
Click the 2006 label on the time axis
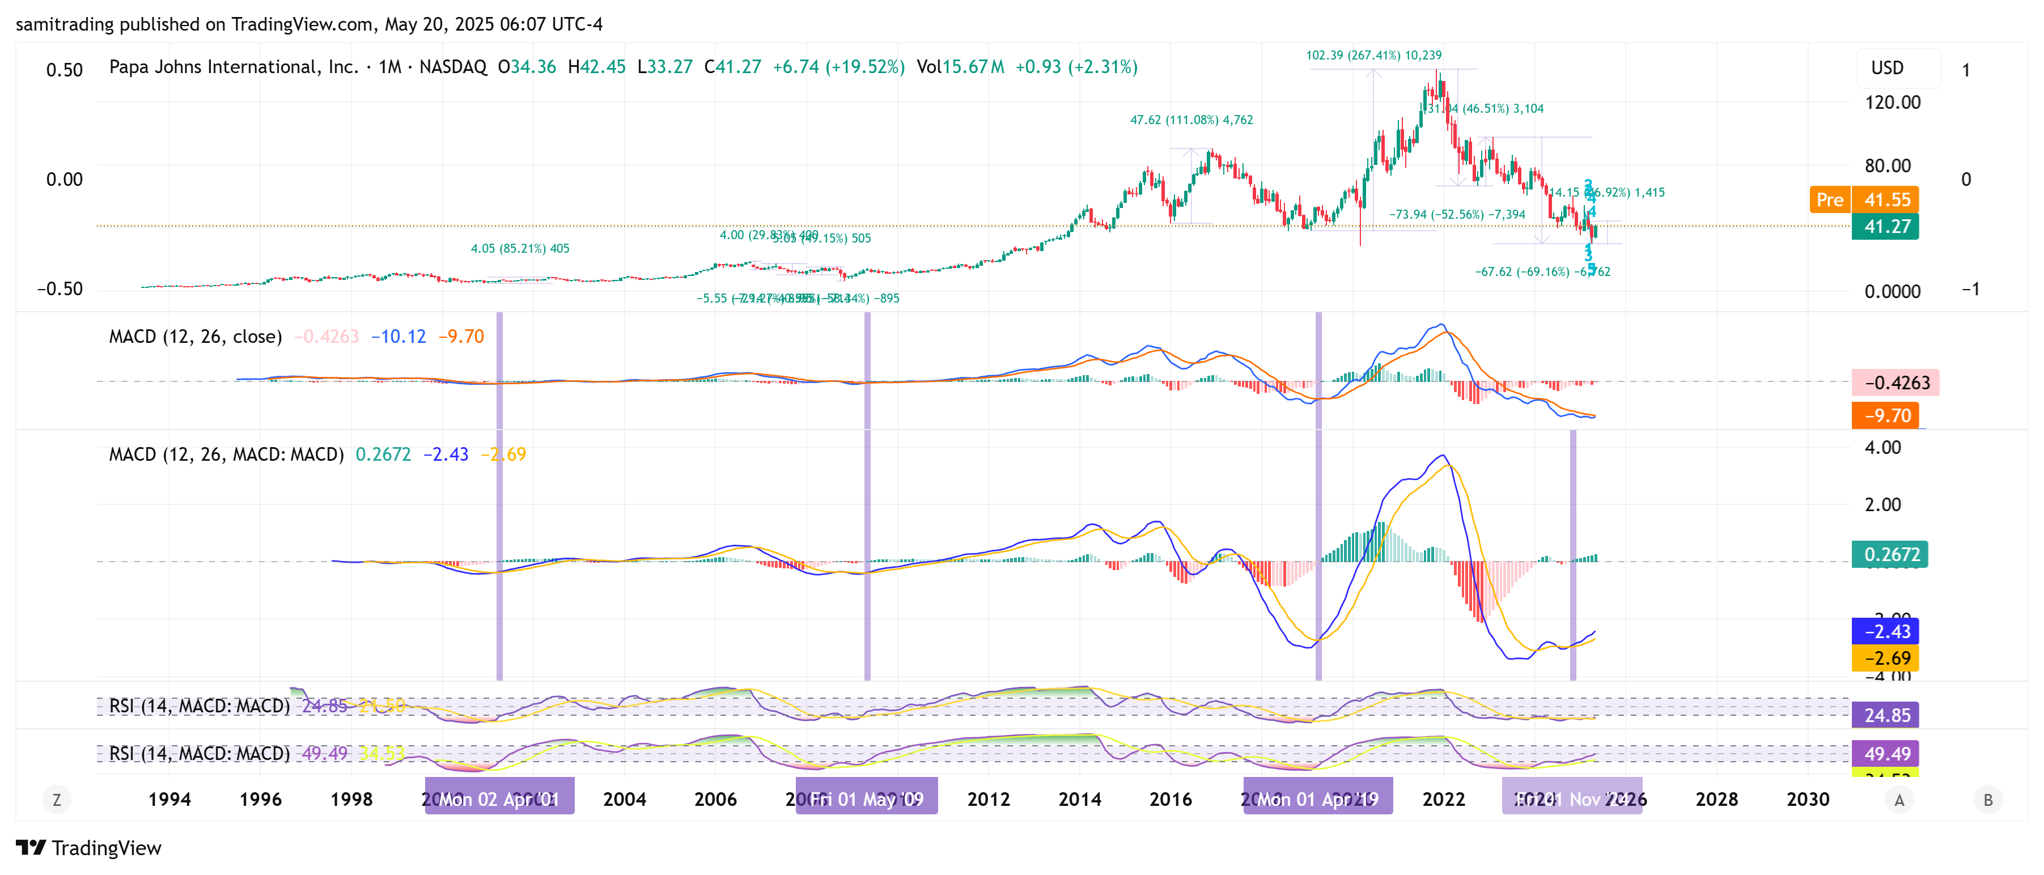click(716, 800)
